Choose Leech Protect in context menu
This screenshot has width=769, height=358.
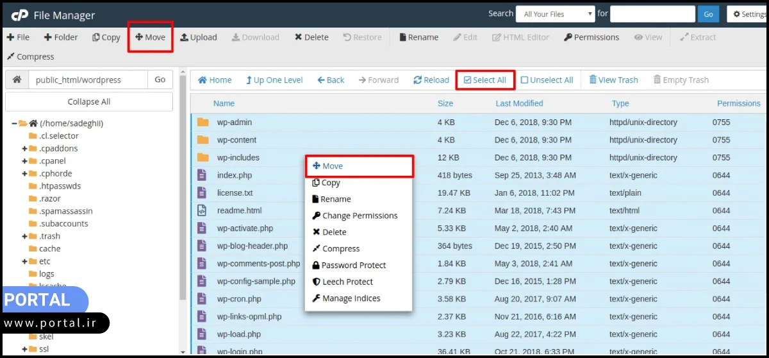(358, 282)
